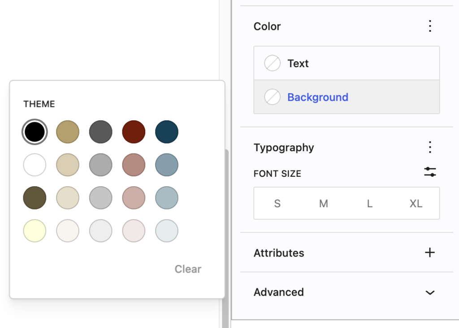This screenshot has height=328, width=459.
Task: Select font size S
Action: coord(277,204)
